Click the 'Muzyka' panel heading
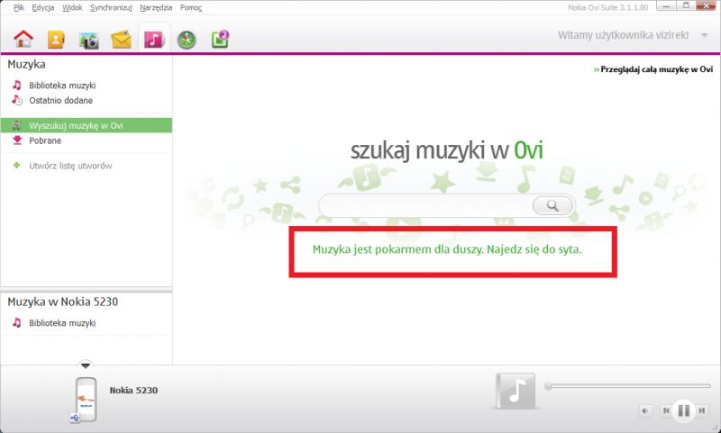Viewport: 721px width, 433px height. tap(26, 64)
